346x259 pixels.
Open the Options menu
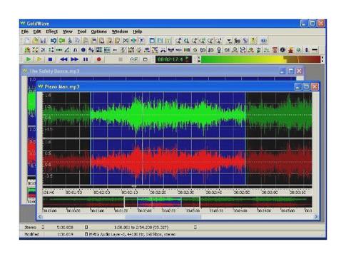pyautogui.click(x=98, y=31)
